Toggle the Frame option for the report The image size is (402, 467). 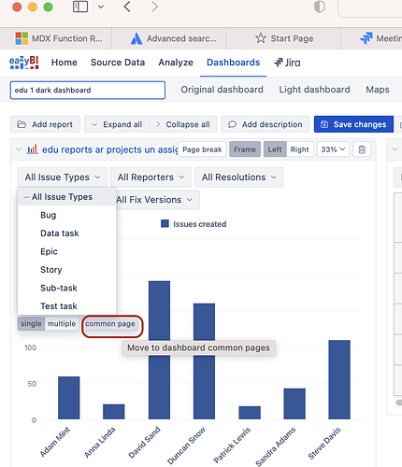click(245, 149)
